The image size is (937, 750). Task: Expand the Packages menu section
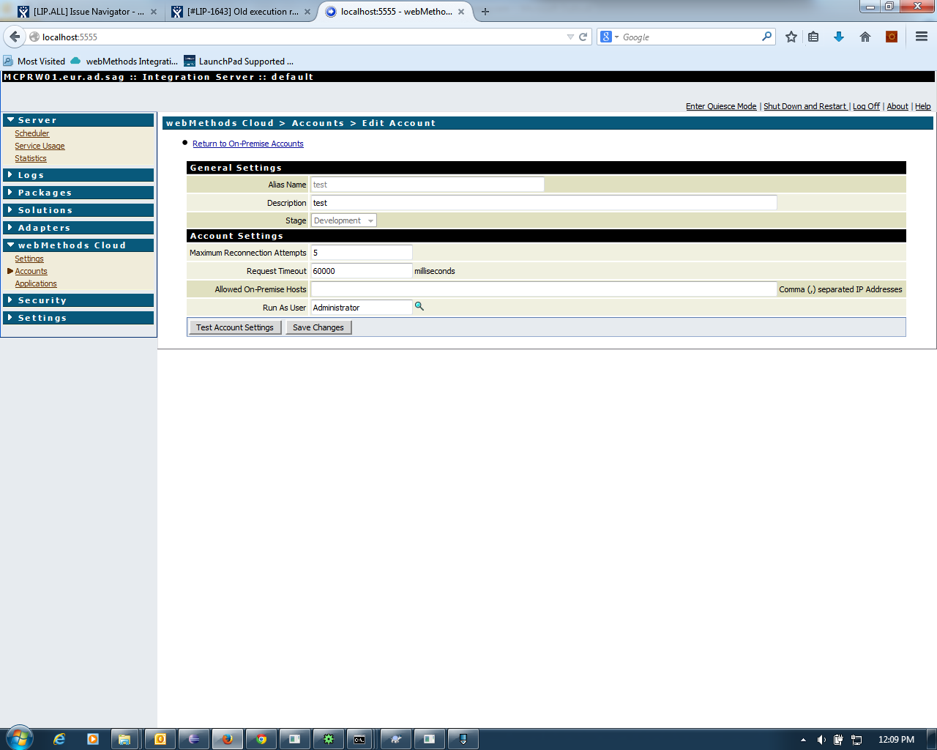[78, 193]
